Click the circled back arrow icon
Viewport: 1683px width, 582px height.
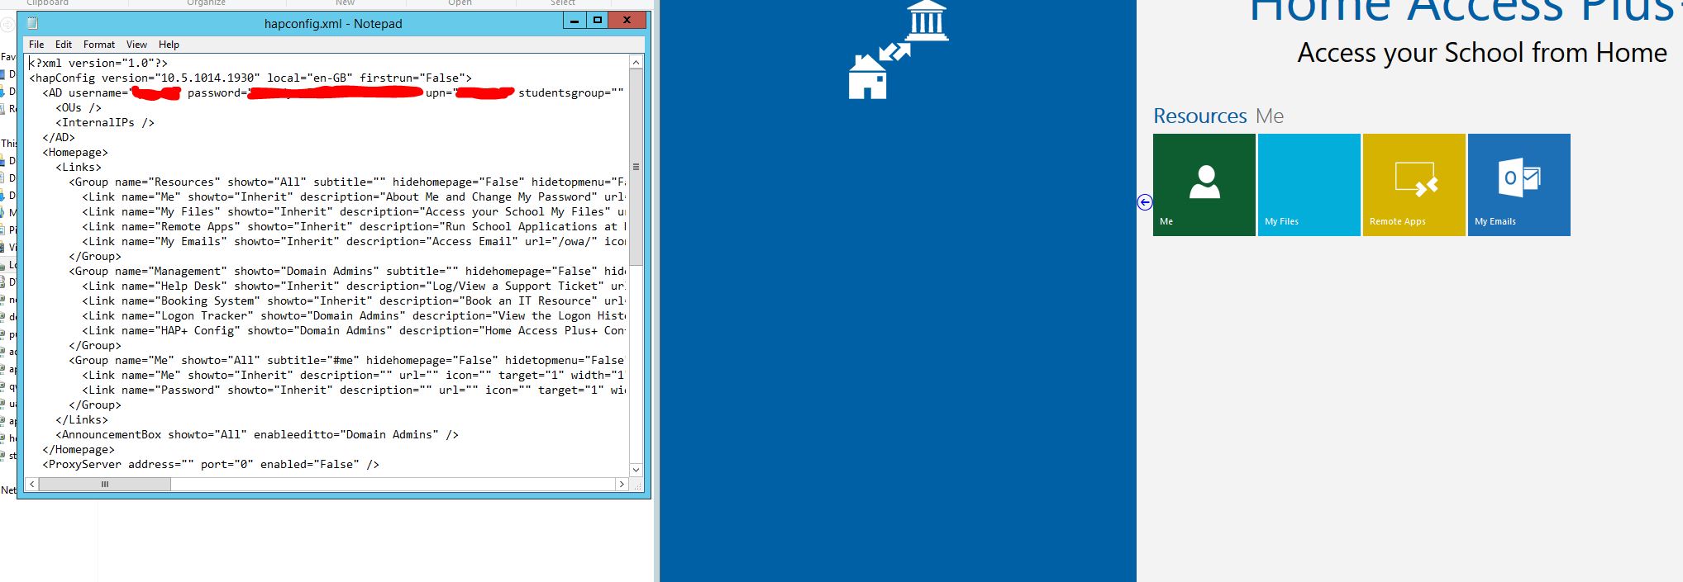1145,202
